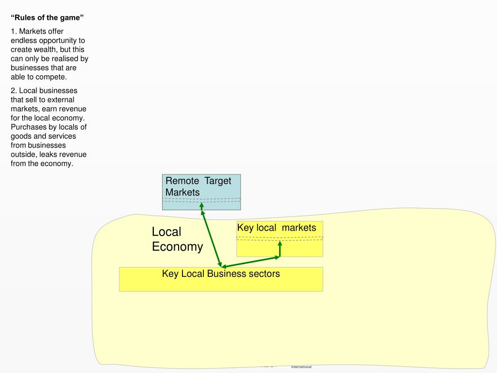The height and width of the screenshot is (373, 497).
Task: Click the Local Economy label
Action: pos(177,239)
